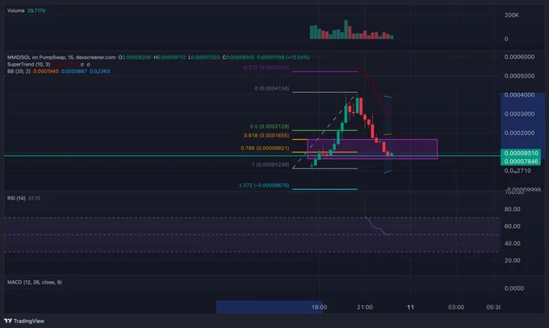This screenshot has width=549, height=328.
Task: Click the 03:00 time axis label
Action: 456,307
